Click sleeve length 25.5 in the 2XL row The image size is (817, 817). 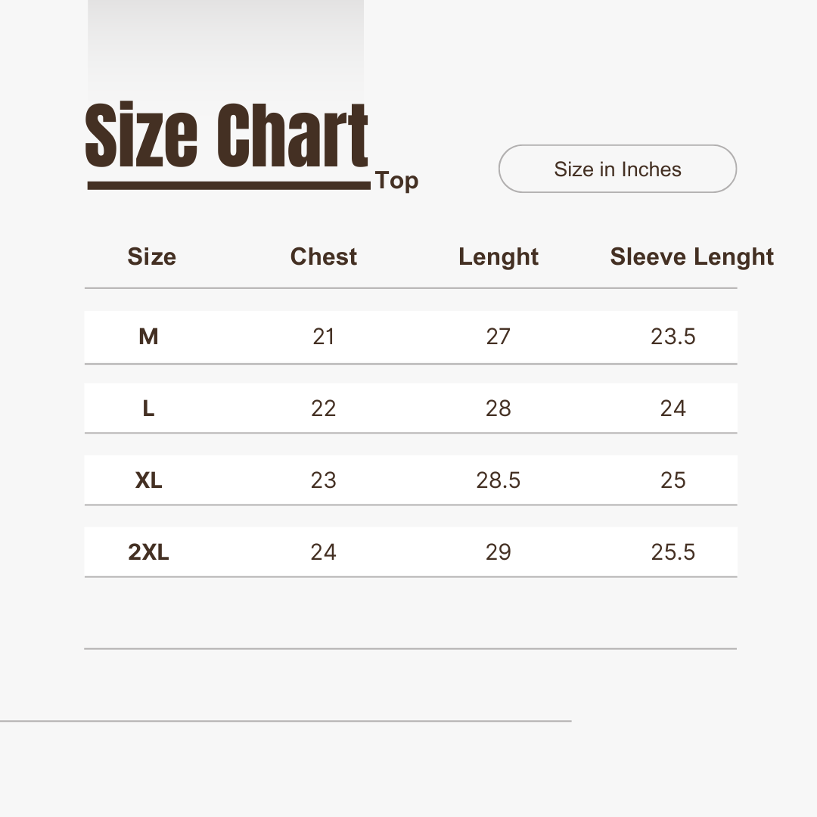click(673, 552)
